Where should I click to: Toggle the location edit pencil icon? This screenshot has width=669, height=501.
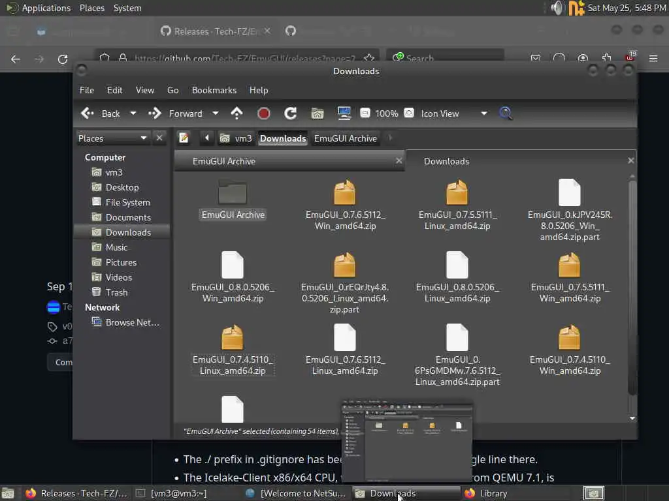click(184, 138)
